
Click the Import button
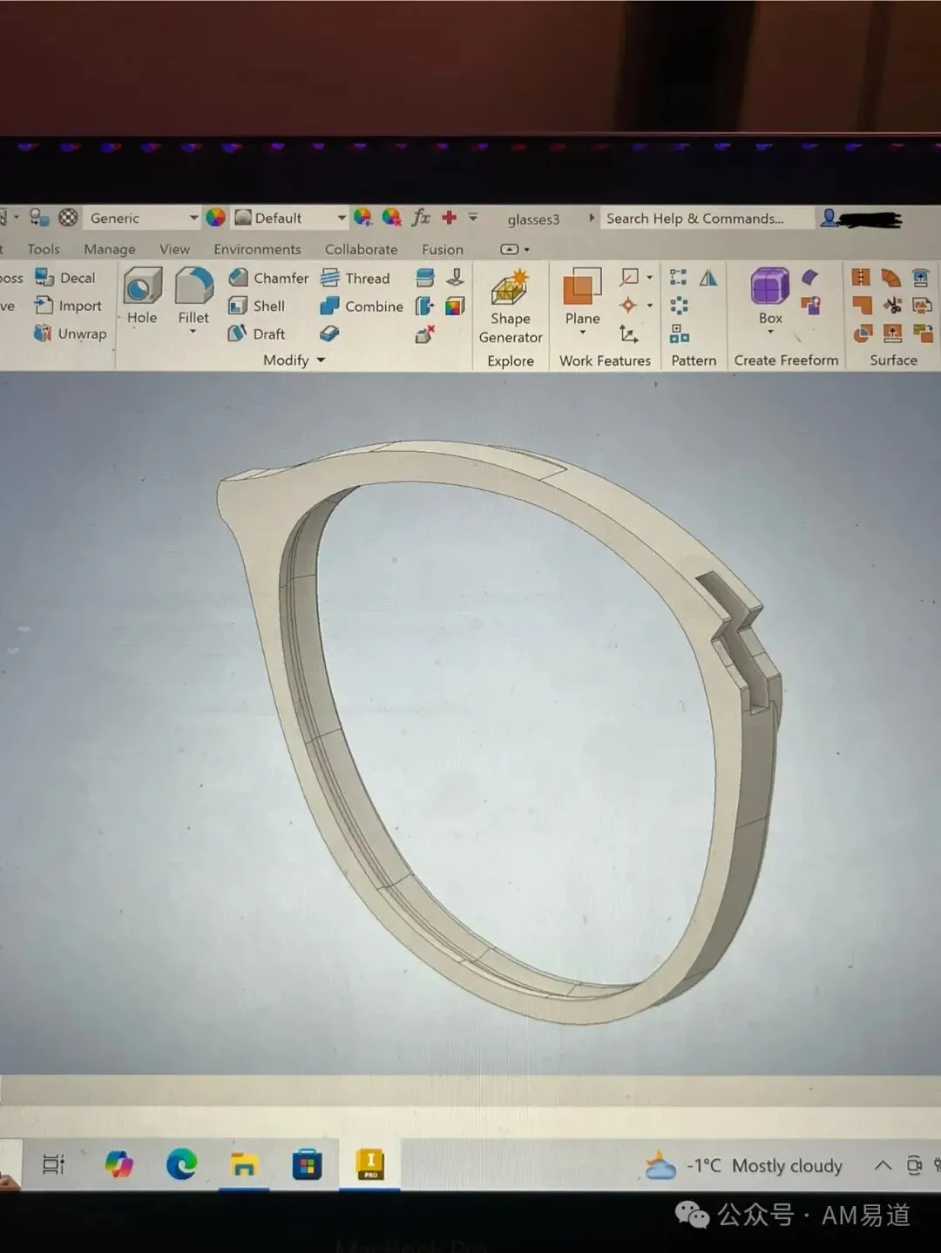tap(68, 306)
